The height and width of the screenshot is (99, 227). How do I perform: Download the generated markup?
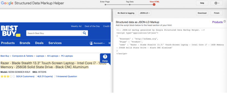202,13
